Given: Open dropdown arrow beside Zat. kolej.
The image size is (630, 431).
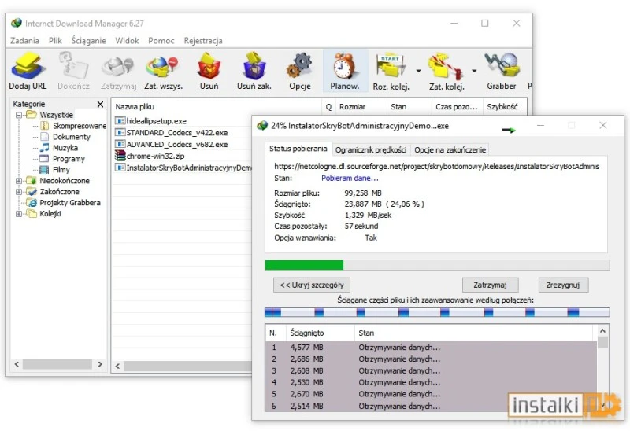Looking at the screenshot, I should click(474, 70).
